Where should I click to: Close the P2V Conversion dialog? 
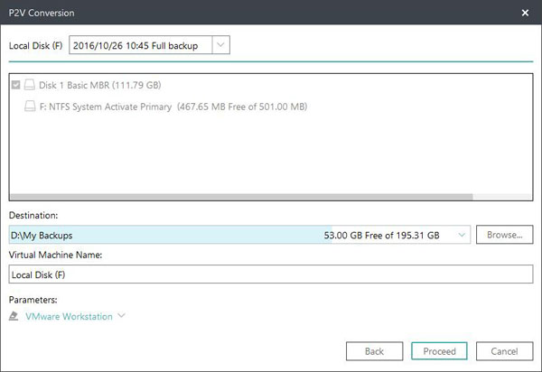point(525,13)
